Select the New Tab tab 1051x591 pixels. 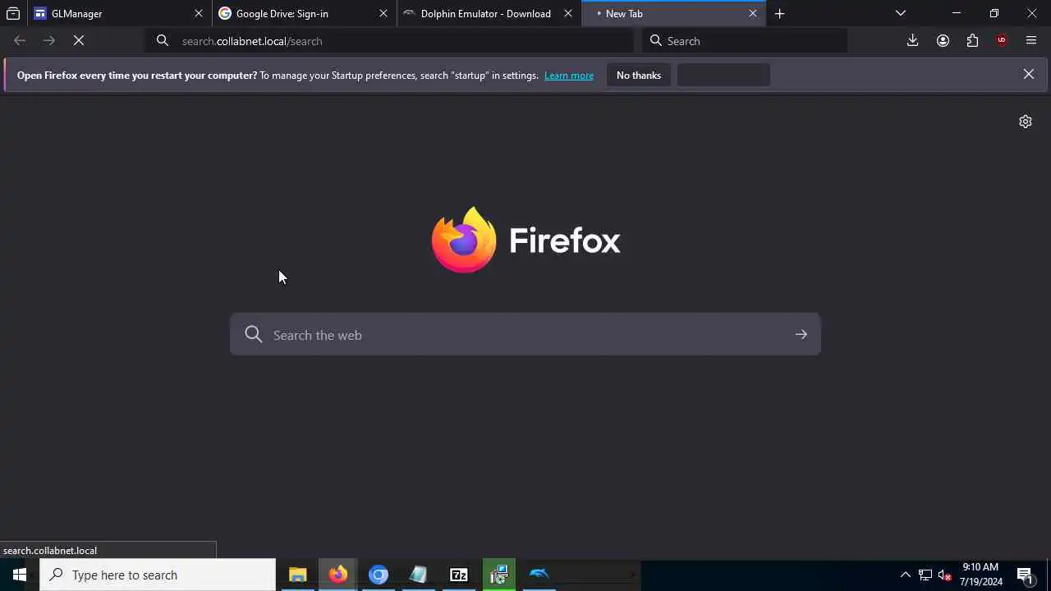tap(672, 13)
